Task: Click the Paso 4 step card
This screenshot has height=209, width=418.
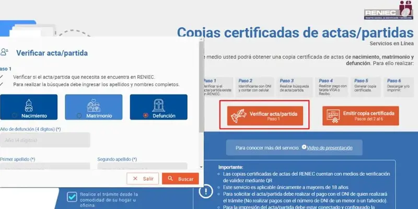Action: click(332, 87)
